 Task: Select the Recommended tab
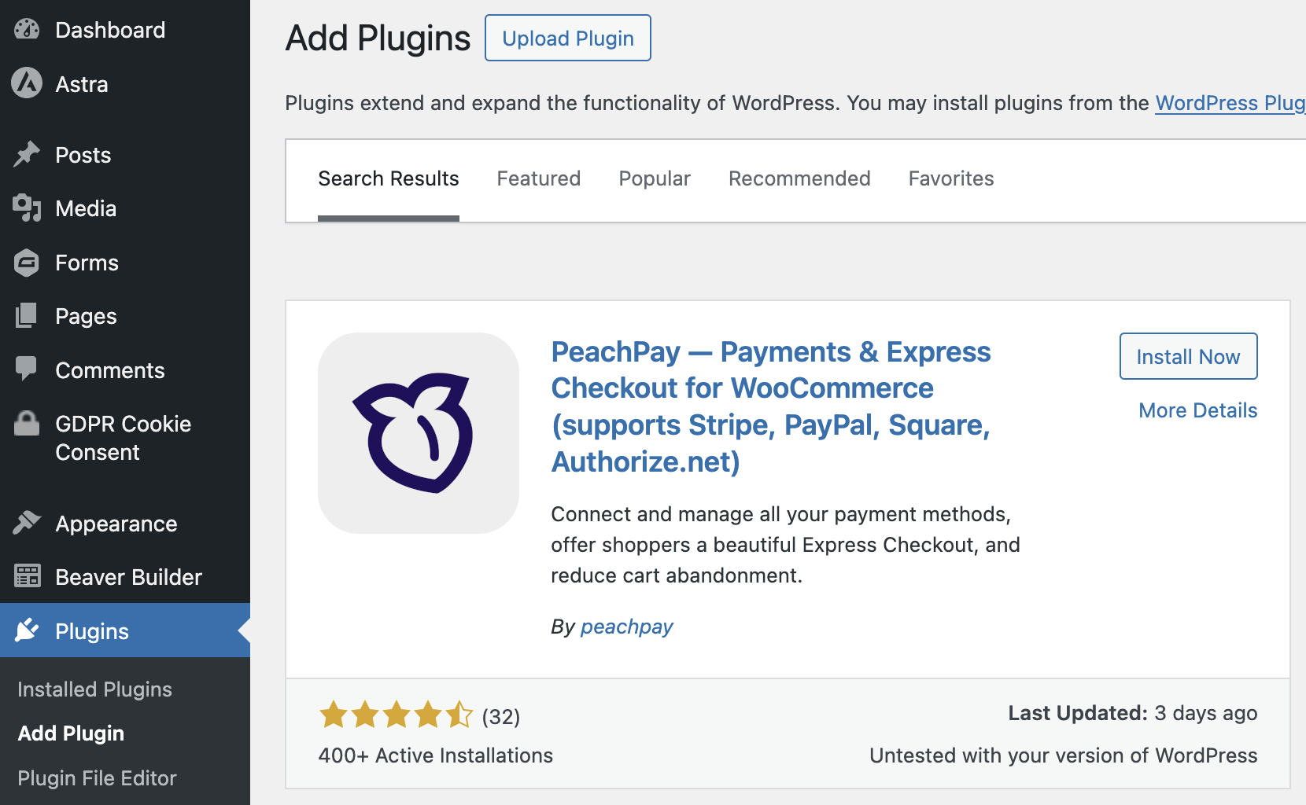tap(799, 179)
